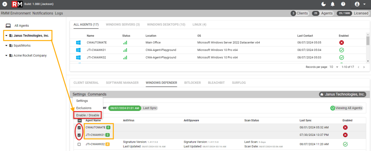Go to previous page chevron
Screen dimensions: 371x151
(358, 67)
